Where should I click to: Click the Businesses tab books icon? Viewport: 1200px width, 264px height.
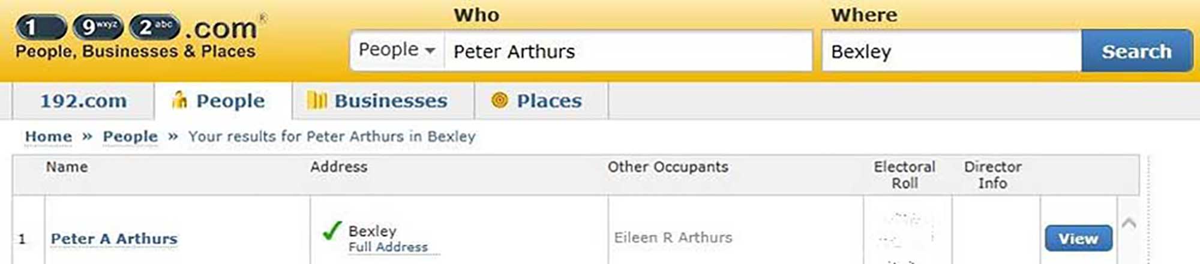[316, 100]
